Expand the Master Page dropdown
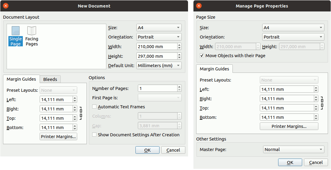Screen dimensions: 331x170 [293, 150]
